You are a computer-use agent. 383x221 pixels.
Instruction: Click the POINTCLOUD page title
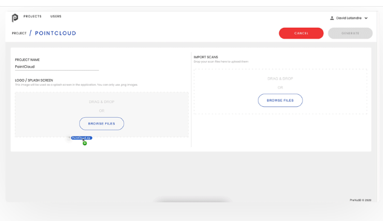point(56,33)
